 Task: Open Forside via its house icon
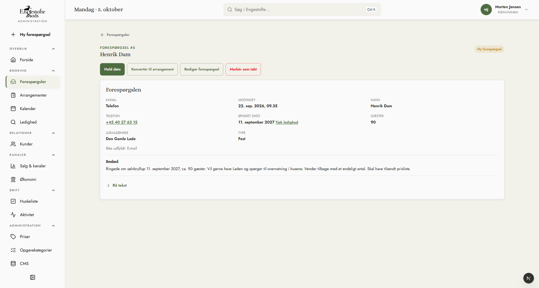click(x=13, y=60)
